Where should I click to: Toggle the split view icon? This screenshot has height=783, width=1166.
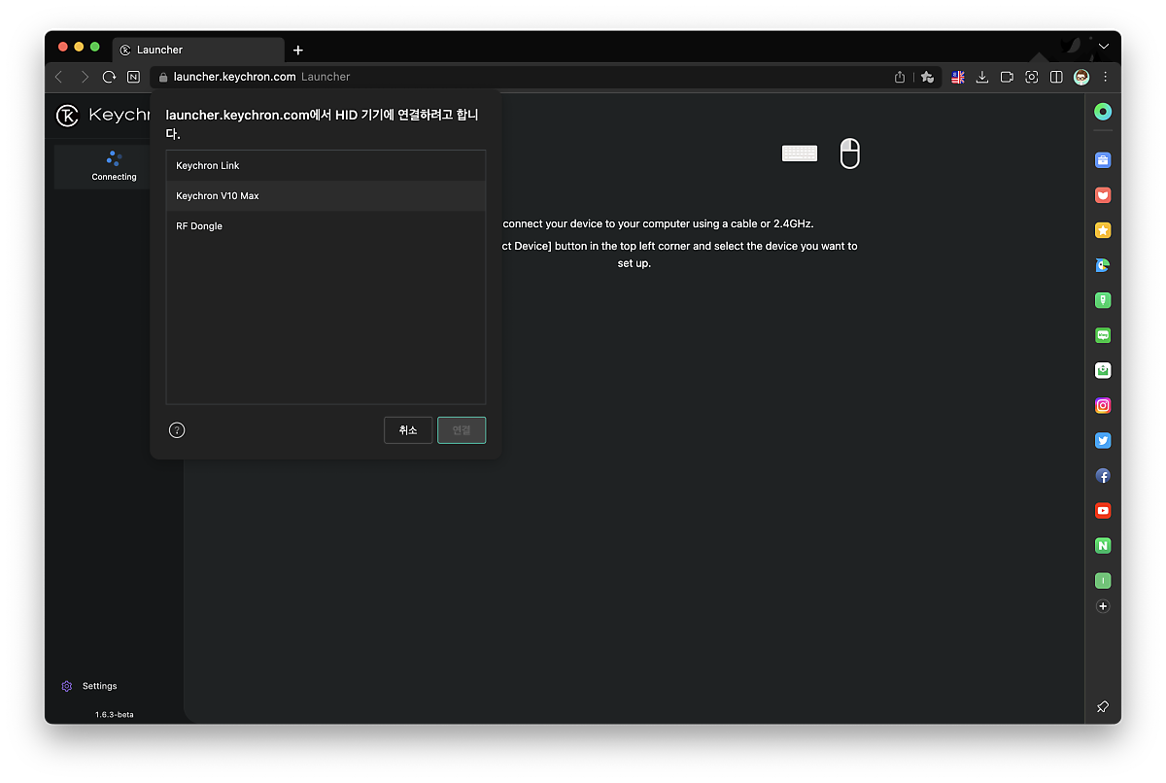tap(1056, 77)
